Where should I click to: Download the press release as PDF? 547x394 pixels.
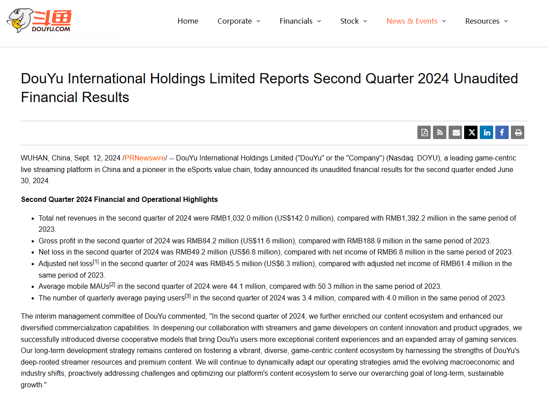(x=424, y=132)
